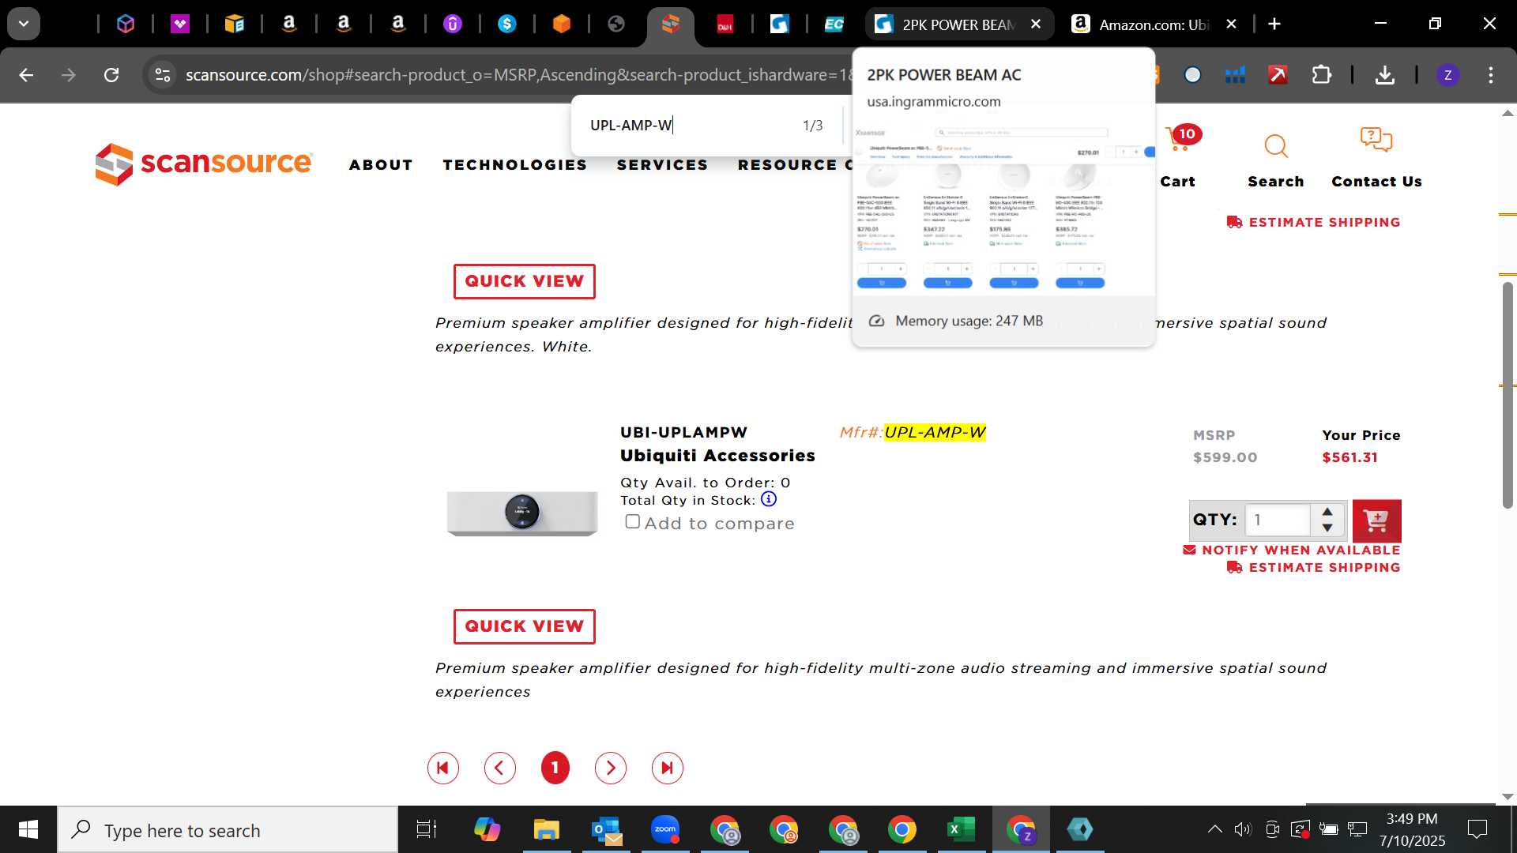Increase quantity with the up arrow
Screen dimensions: 1517x853
click(x=1327, y=512)
